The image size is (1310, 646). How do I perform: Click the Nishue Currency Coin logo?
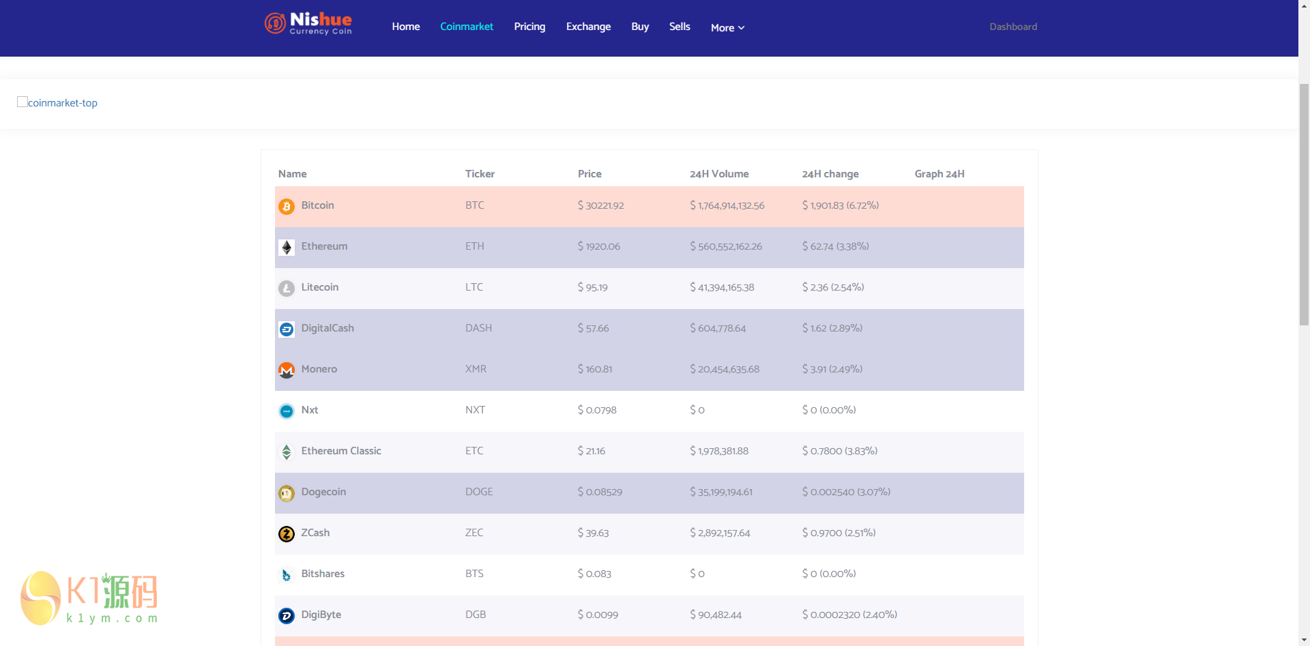tap(308, 24)
